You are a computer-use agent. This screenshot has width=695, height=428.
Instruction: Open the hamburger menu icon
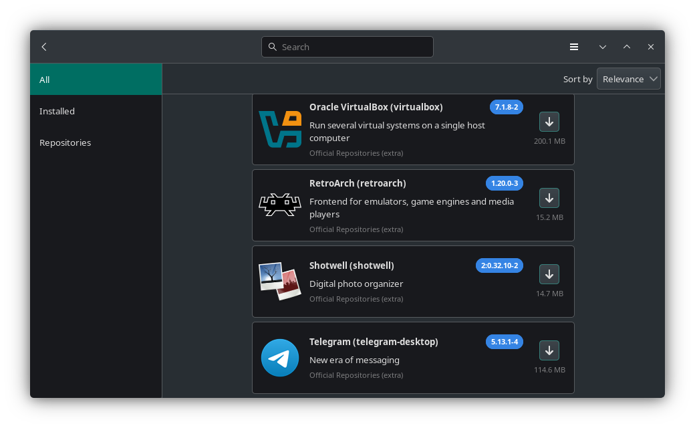(x=574, y=47)
